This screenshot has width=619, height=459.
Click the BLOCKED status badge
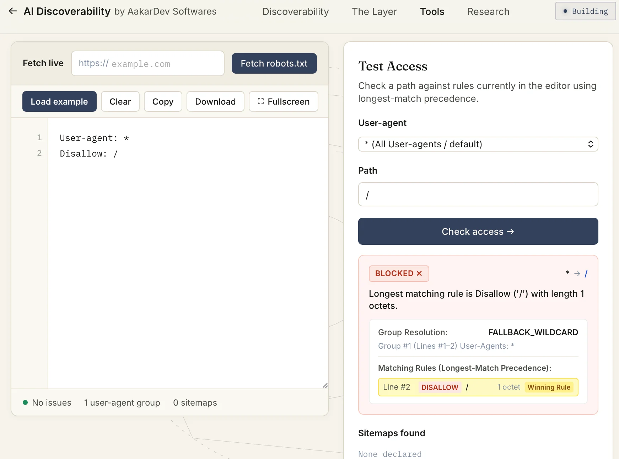click(399, 273)
